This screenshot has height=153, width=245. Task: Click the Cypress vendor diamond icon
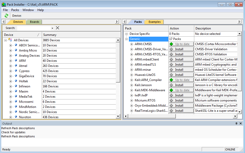[x=16, y=71]
